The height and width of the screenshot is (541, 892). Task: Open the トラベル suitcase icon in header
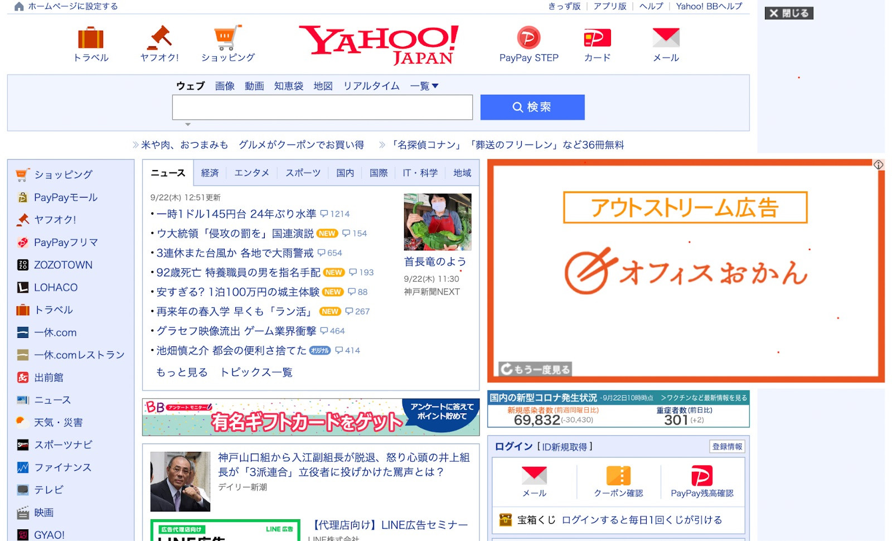point(91,38)
